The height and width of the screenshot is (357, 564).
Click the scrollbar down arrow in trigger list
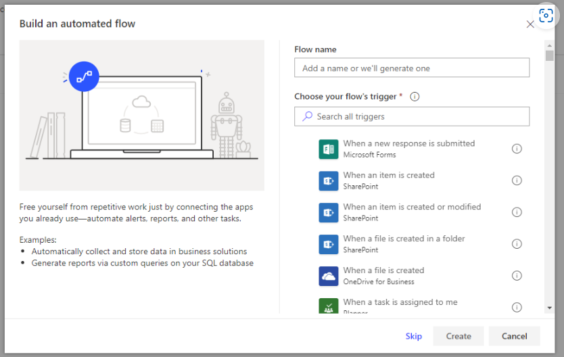tap(549, 308)
